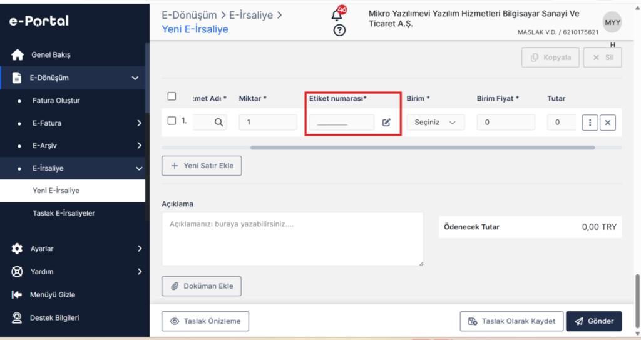
Task: Click the Yeni E-İrsaliye page title
Action: pyautogui.click(x=195, y=29)
